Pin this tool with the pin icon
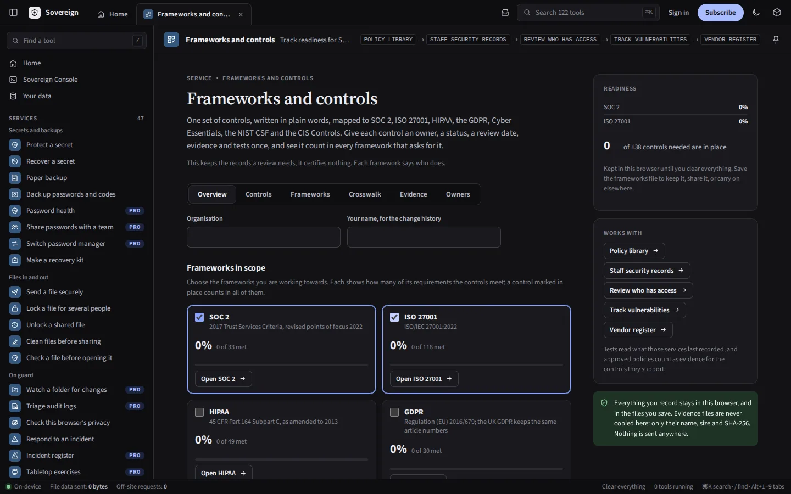The height and width of the screenshot is (494, 791). [x=776, y=40]
